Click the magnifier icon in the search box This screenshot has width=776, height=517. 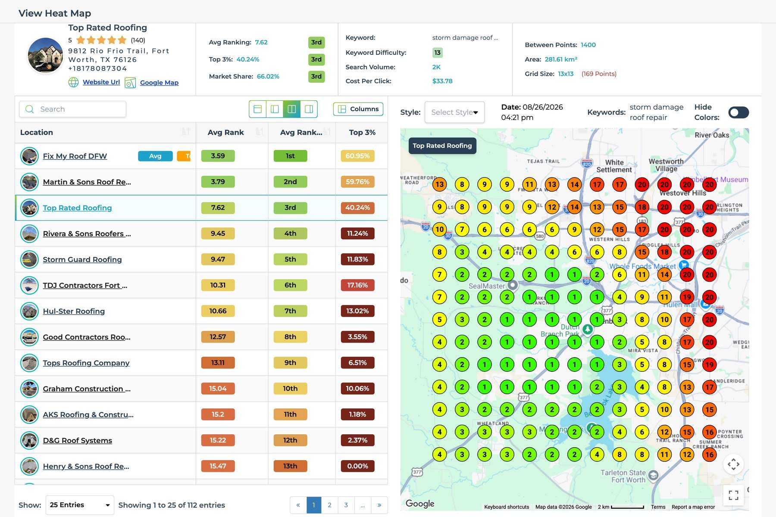coord(30,109)
